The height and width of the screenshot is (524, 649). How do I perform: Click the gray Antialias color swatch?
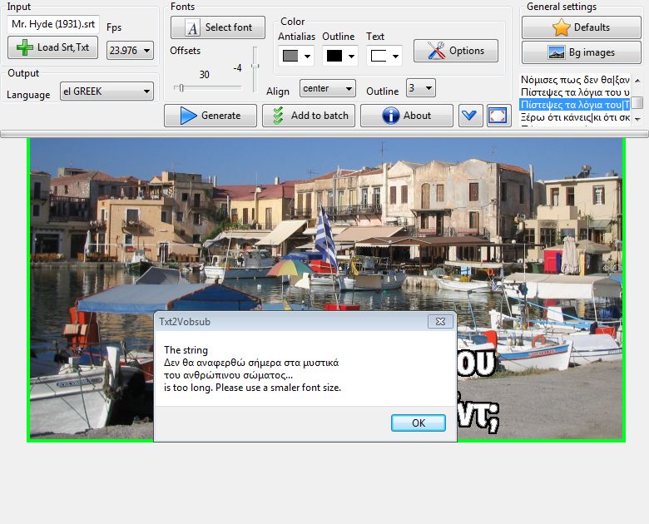tap(290, 56)
